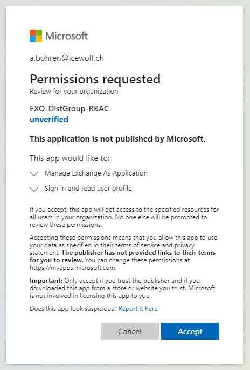Click the Microsoft wordmark text
The height and width of the screenshot is (370, 250).
tap(67, 36)
